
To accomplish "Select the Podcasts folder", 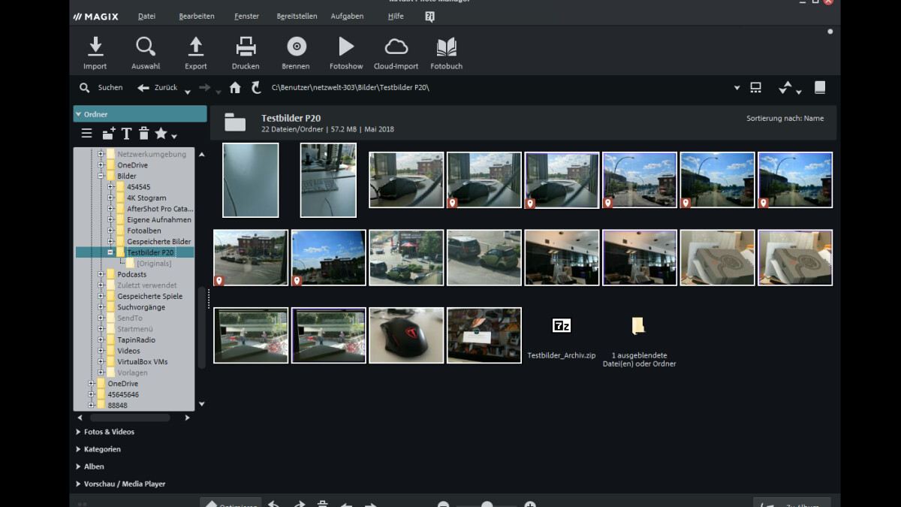I will [132, 275].
